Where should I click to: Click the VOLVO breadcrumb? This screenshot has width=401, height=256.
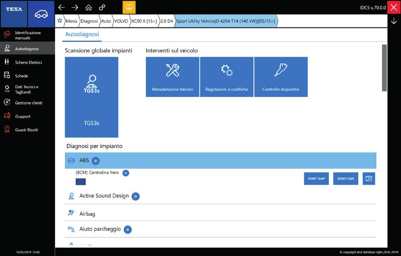pyautogui.click(x=121, y=21)
